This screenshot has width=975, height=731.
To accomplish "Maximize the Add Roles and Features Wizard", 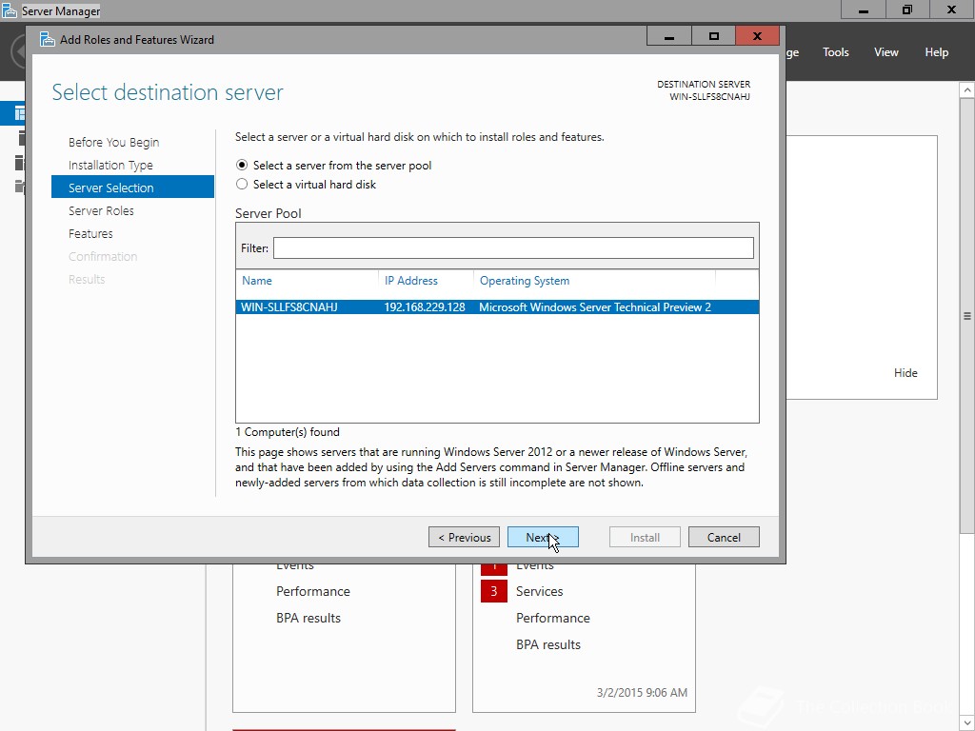I will 713,37.
